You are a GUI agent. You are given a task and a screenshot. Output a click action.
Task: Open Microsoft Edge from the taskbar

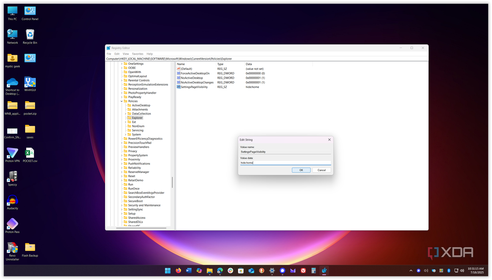click(x=220, y=271)
